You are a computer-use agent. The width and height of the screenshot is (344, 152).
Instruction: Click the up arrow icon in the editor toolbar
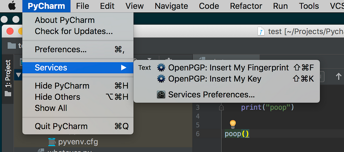coord(338,76)
